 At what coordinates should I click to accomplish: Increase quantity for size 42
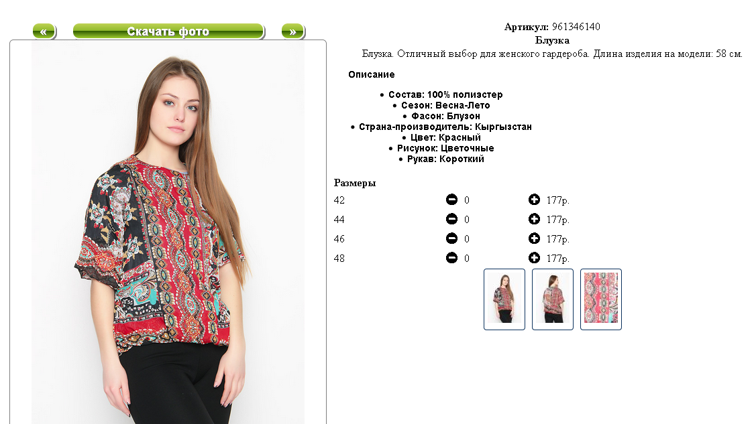tap(534, 200)
